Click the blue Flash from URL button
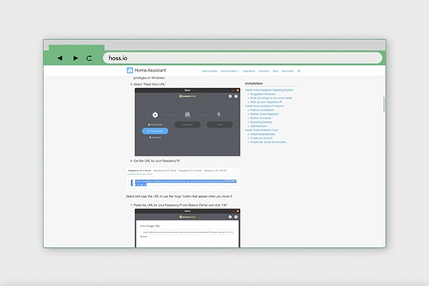The width and height of the screenshot is (429, 286). (x=155, y=131)
